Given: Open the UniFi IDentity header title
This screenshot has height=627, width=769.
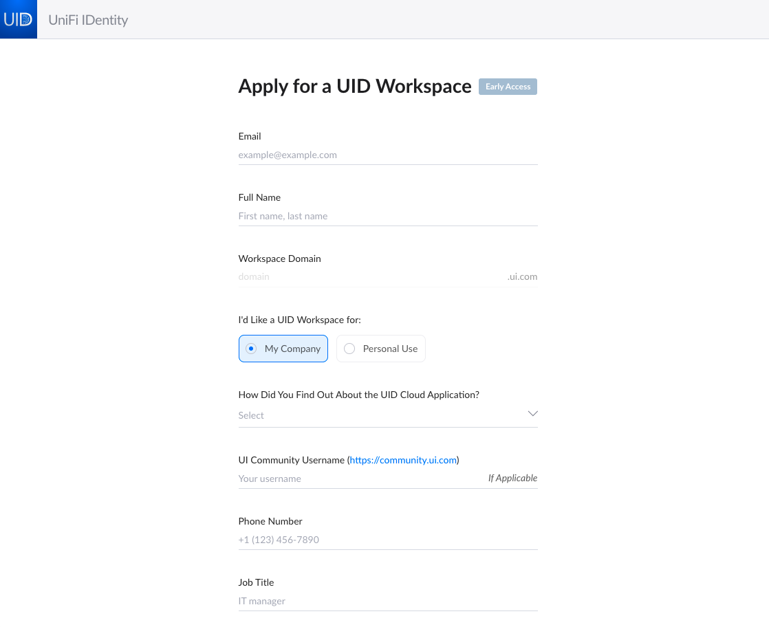Looking at the screenshot, I should tap(88, 20).
